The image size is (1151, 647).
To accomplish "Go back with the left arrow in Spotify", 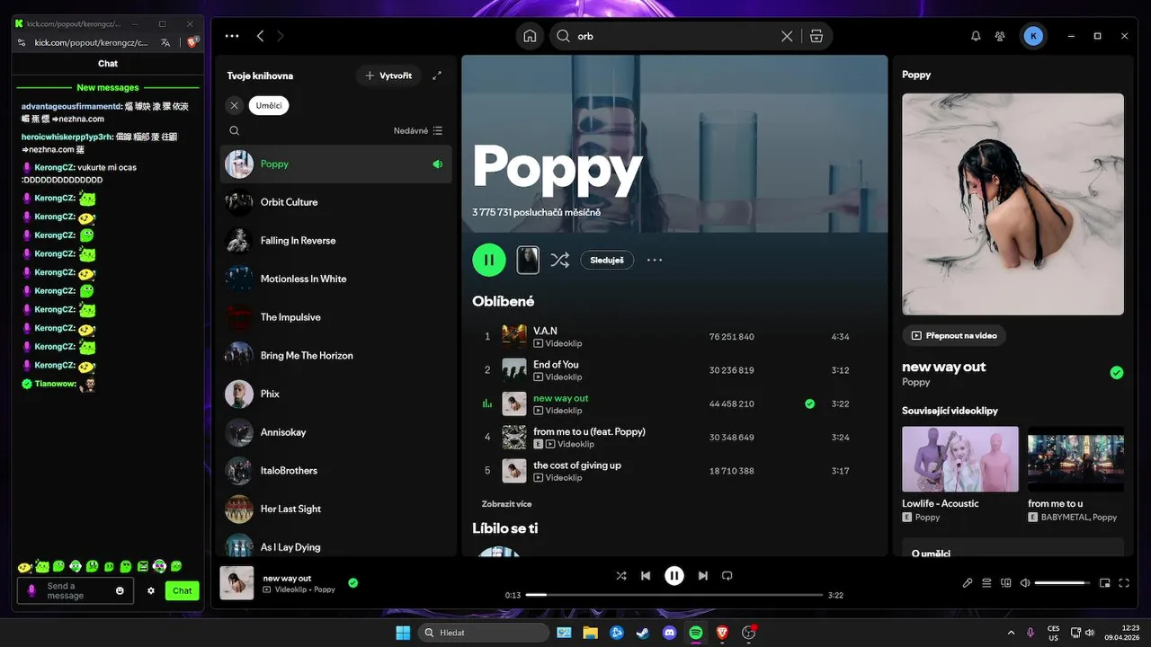I will [x=261, y=36].
